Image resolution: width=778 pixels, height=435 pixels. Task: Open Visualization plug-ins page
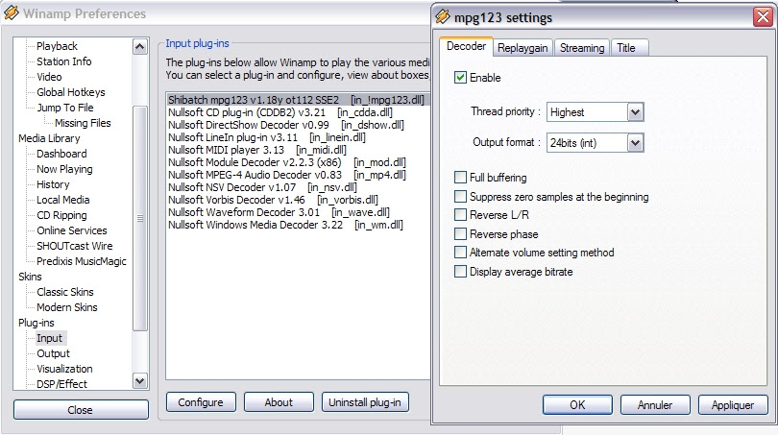pyautogui.click(x=64, y=369)
